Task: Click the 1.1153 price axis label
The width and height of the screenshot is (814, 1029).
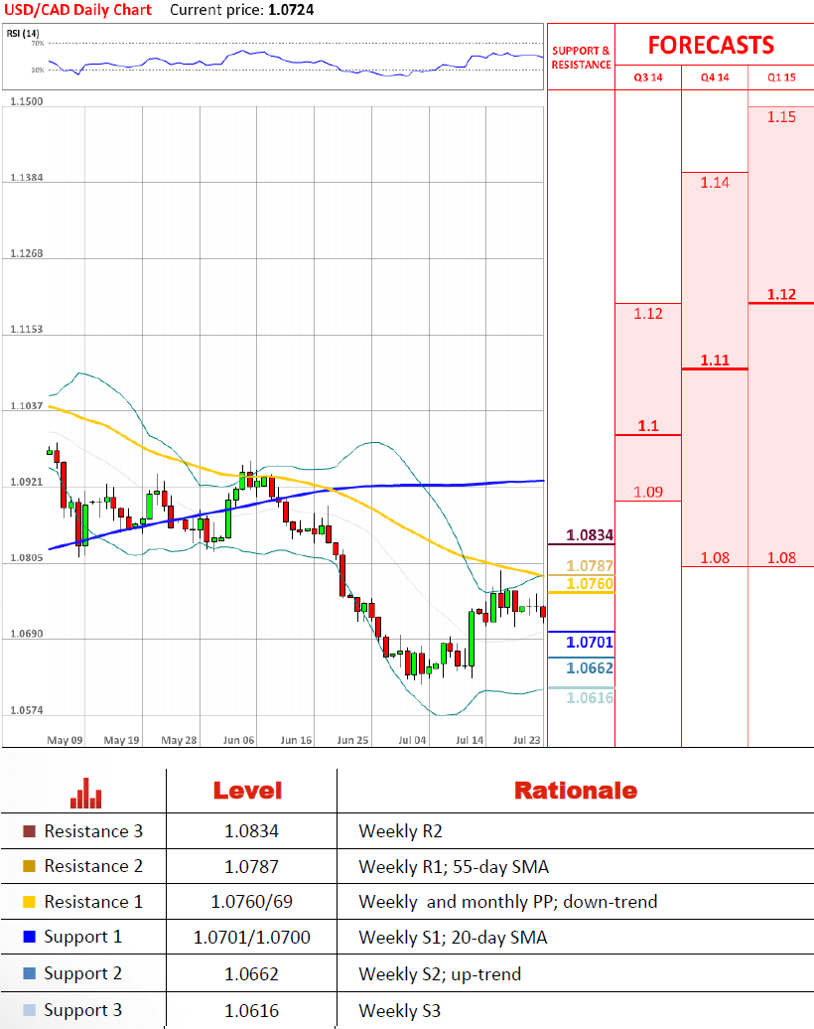Action: coord(26,330)
